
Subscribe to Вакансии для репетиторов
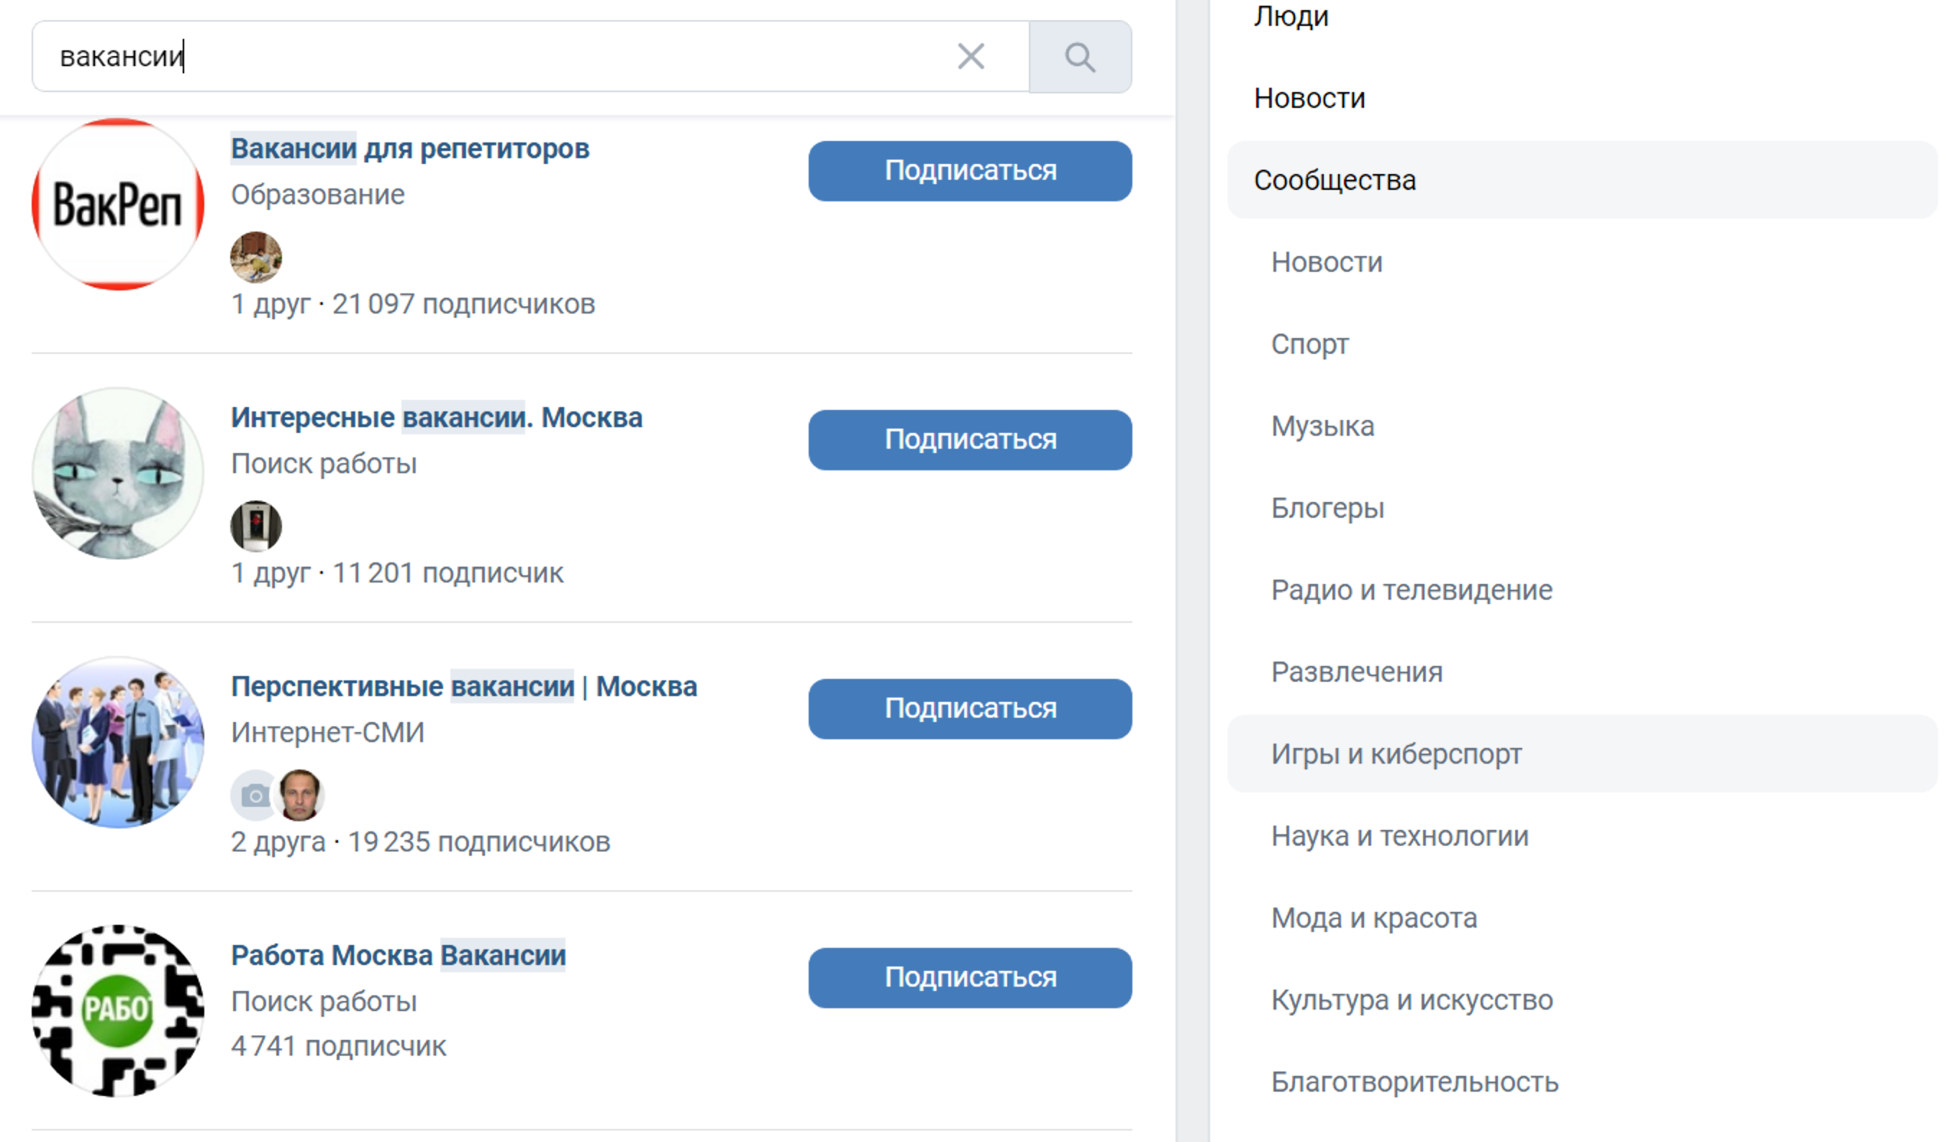point(970,170)
